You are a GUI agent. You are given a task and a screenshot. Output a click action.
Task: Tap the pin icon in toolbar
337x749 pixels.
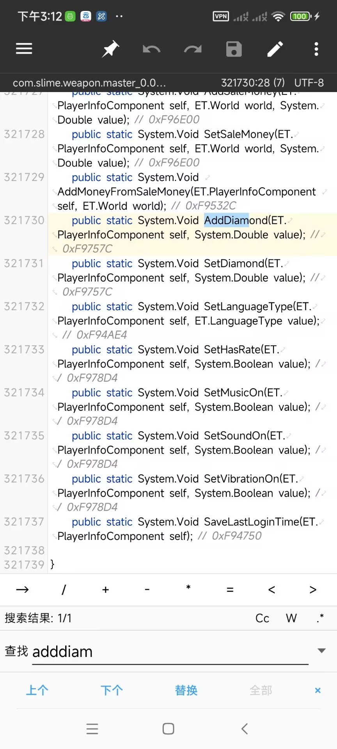pos(110,49)
